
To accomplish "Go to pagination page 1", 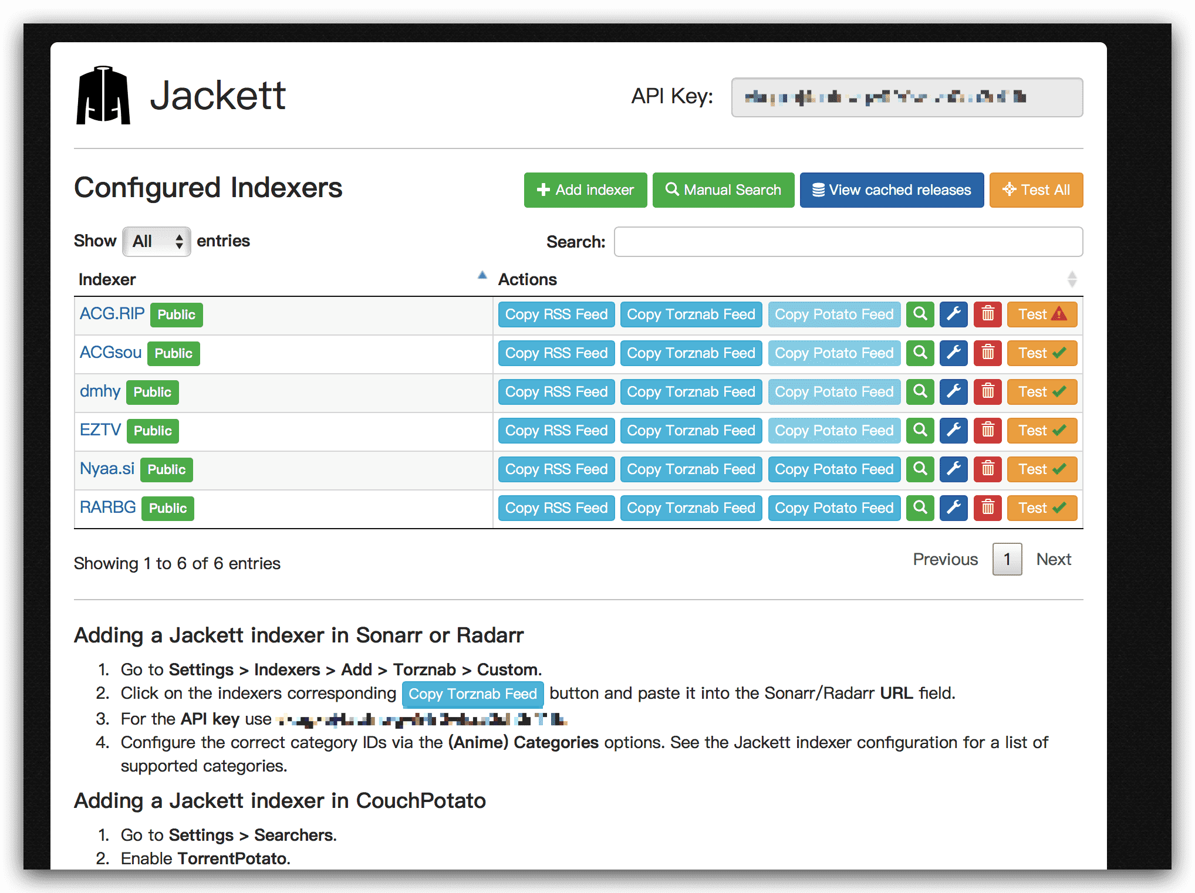I will point(1007,559).
